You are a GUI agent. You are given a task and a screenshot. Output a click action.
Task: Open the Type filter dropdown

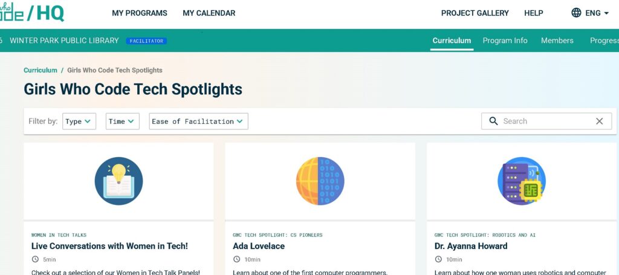(79, 121)
